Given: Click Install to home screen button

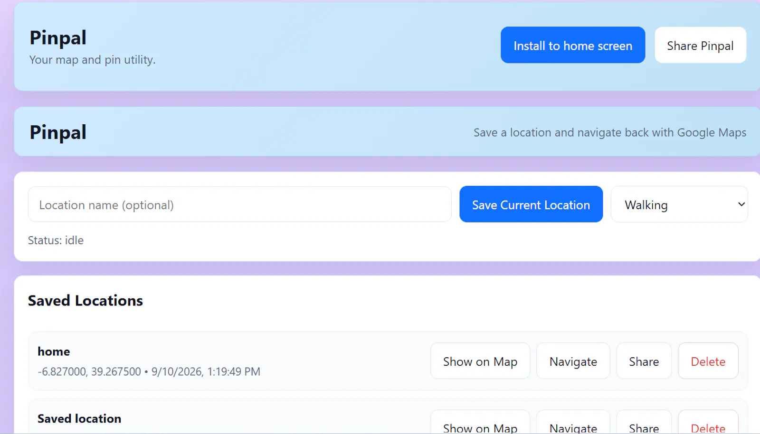Looking at the screenshot, I should click(573, 45).
